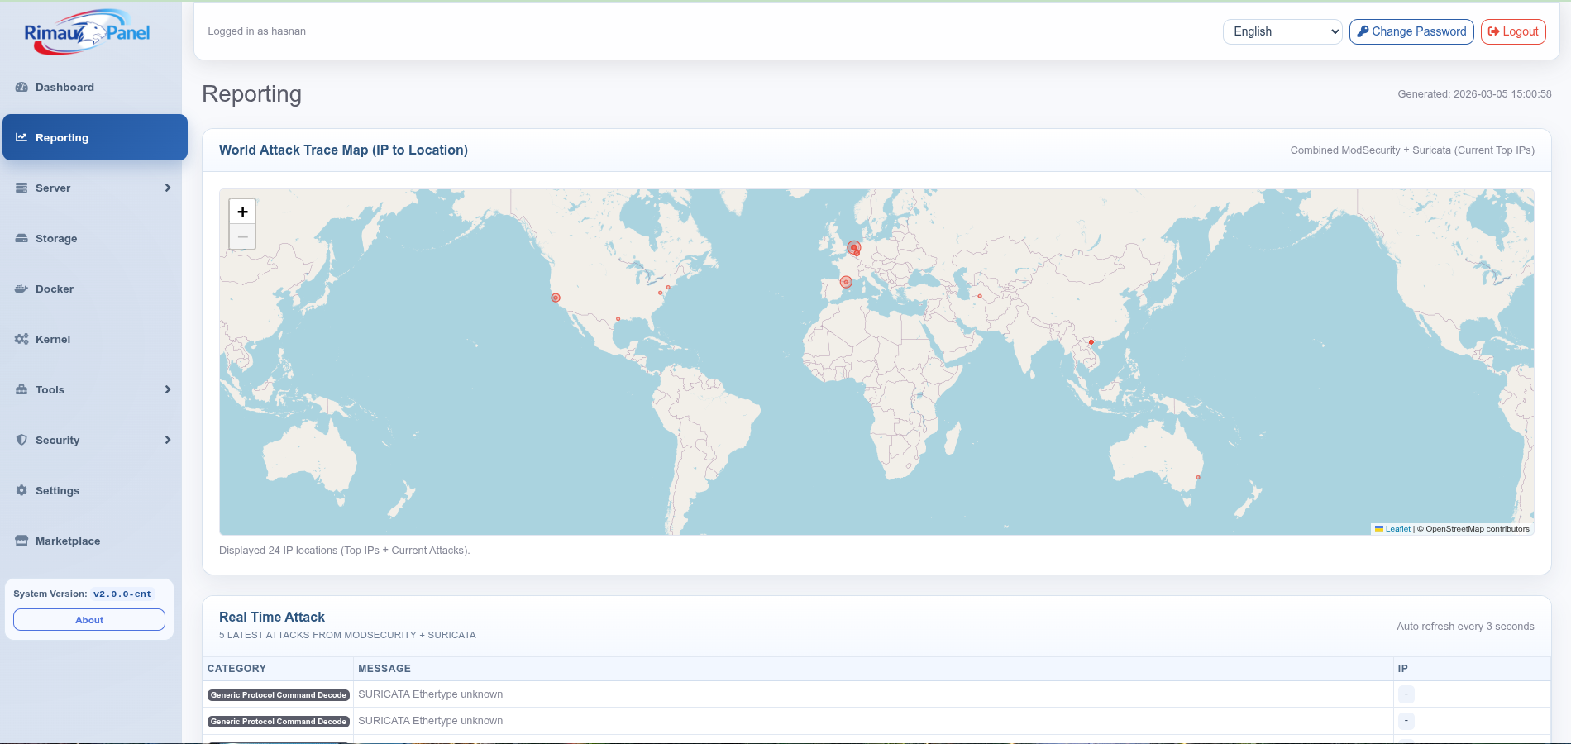
Task: Open the English language dropdown
Action: click(1282, 31)
